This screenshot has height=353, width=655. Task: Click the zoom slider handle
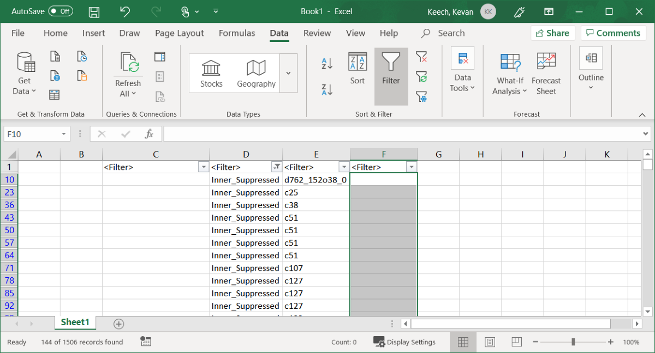(573, 342)
